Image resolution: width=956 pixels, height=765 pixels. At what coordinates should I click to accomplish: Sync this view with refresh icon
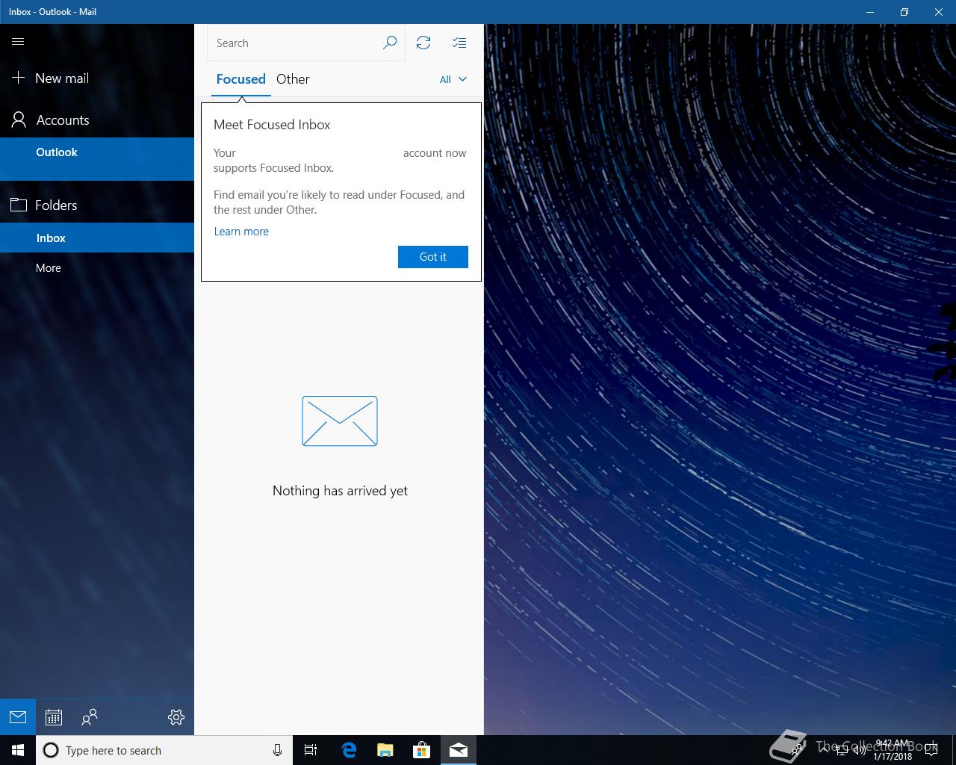point(423,43)
